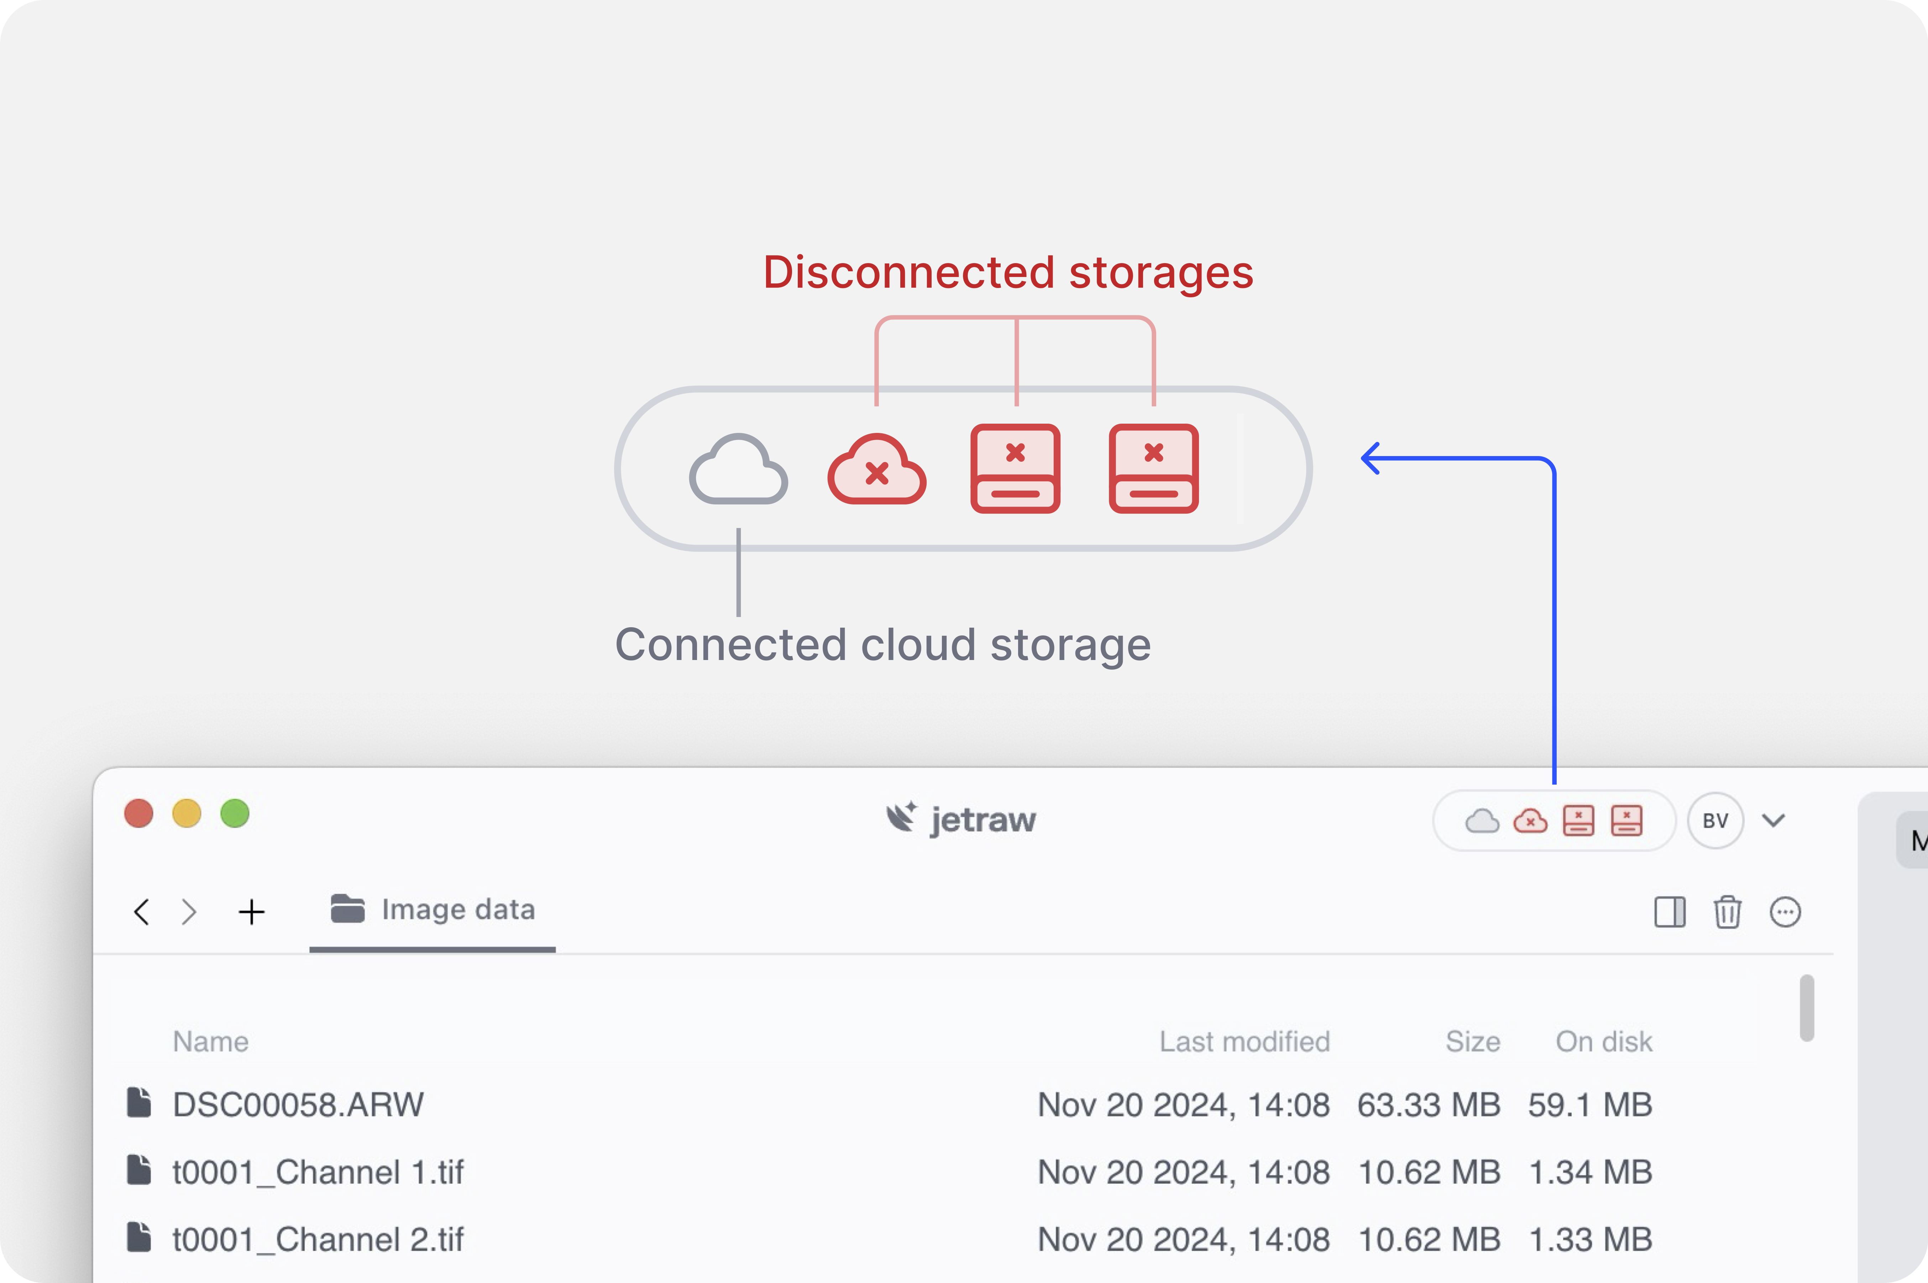Sort by Size column header
This screenshot has width=1928, height=1283.
pos(1472,1042)
